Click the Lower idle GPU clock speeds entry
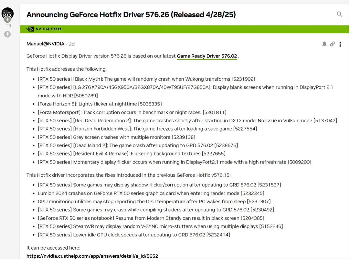This screenshot has height=259, width=349. click(x=134, y=235)
